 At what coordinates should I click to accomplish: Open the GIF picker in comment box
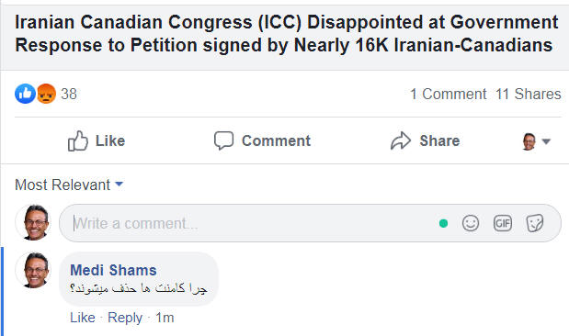pos(503,223)
